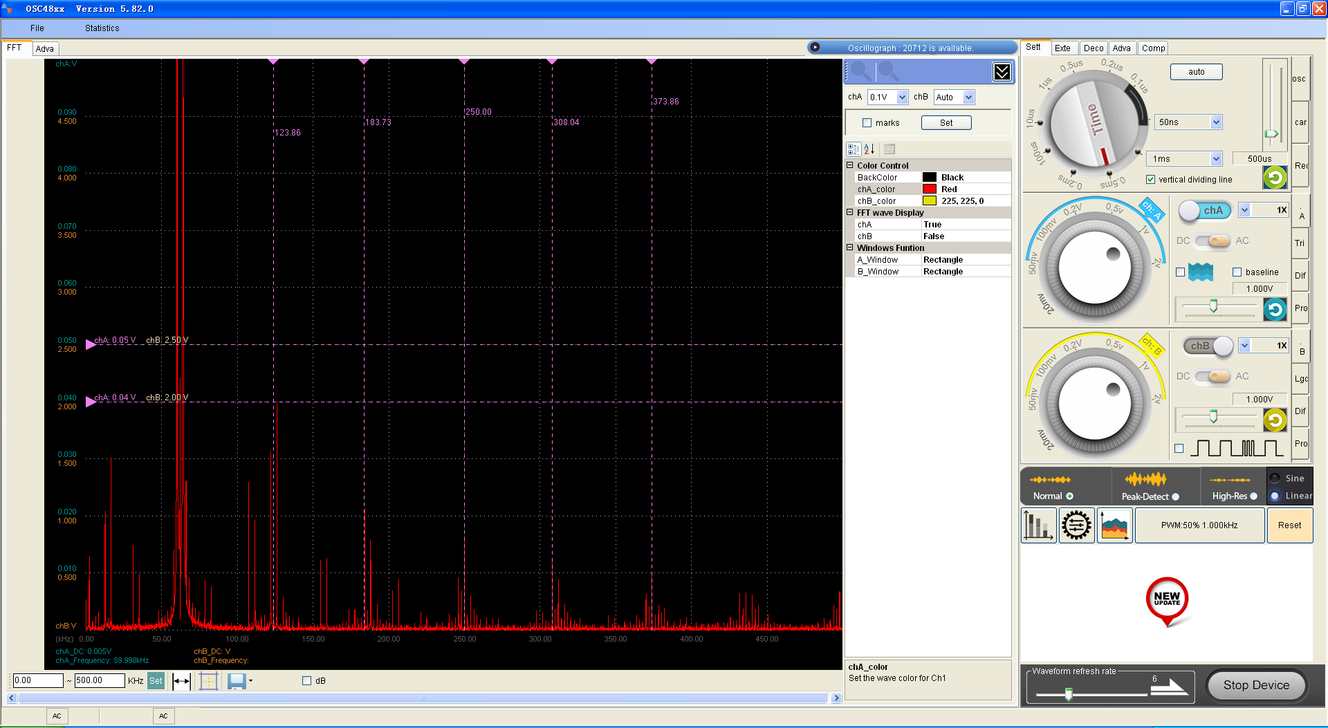
Task: Collapse the Color Control section
Action: coord(850,165)
